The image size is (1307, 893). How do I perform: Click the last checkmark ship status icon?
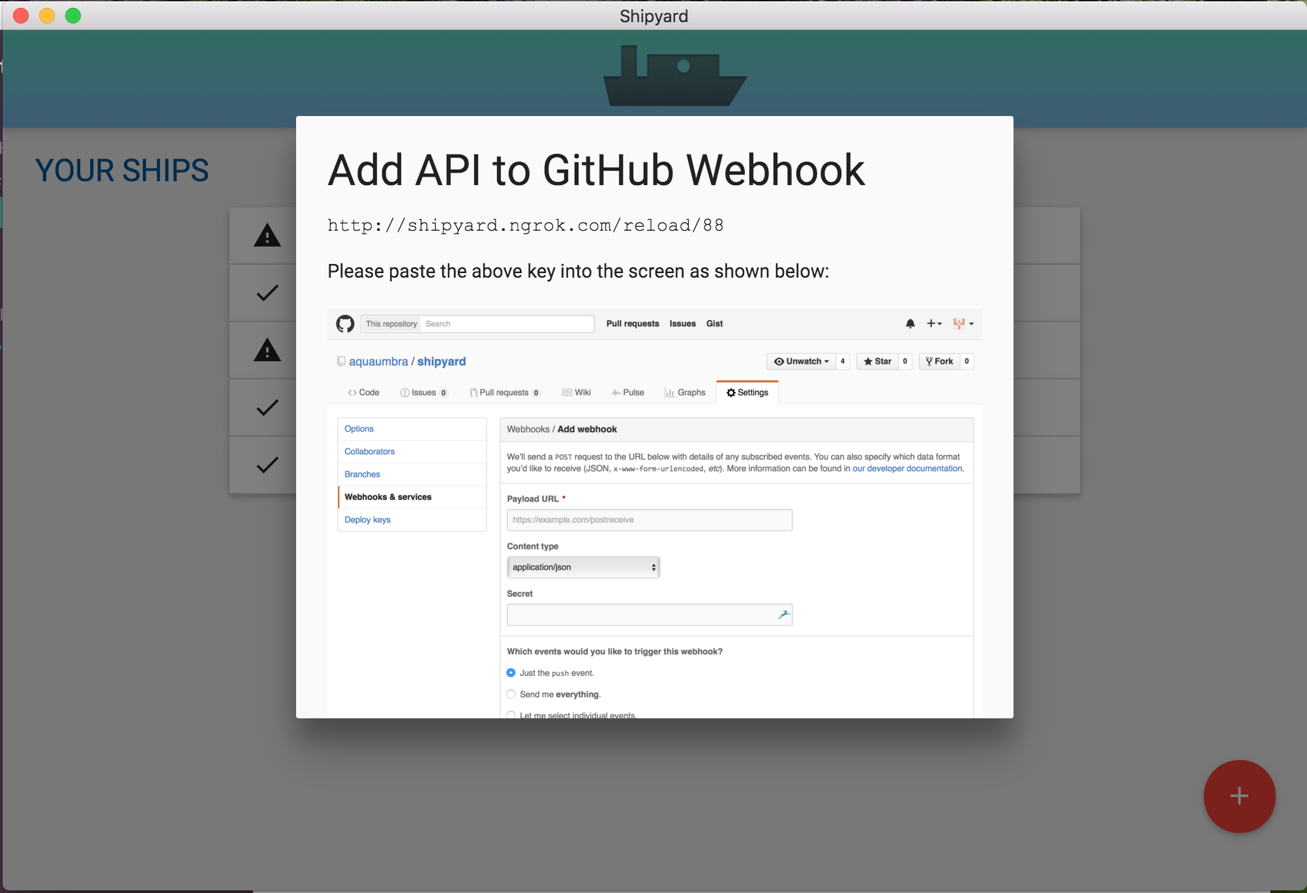tap(267, 465)
